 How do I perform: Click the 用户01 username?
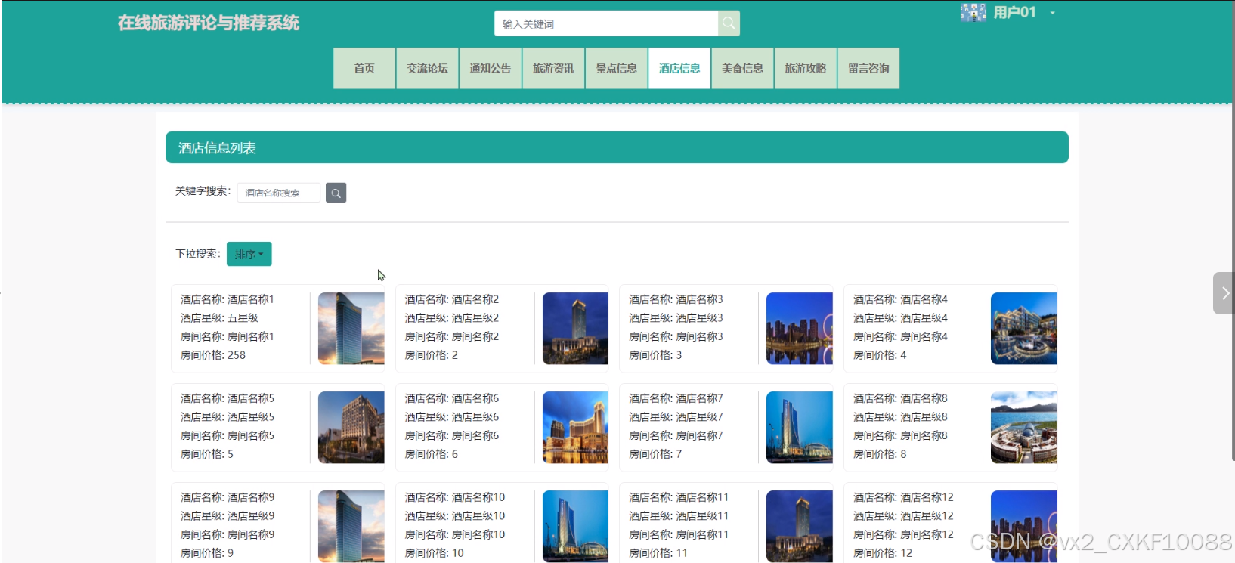pyautogui.click(x=1014, y=12)
